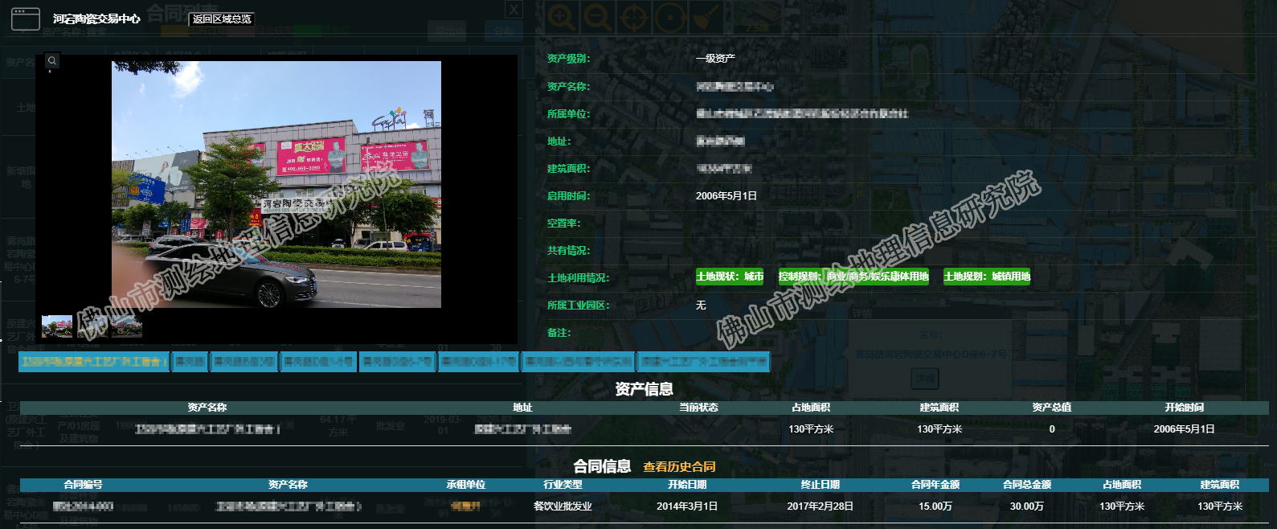Viewport: 1277px width, 529px height.
Task: Select the third photo thumbnail
Action: pos(127,326)
